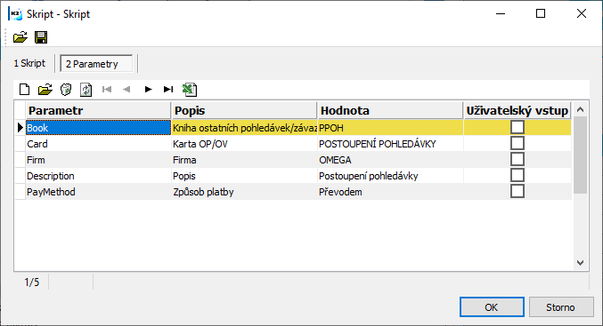
Task: Click the Popis description cell in Description row
Action: [244, 176]
